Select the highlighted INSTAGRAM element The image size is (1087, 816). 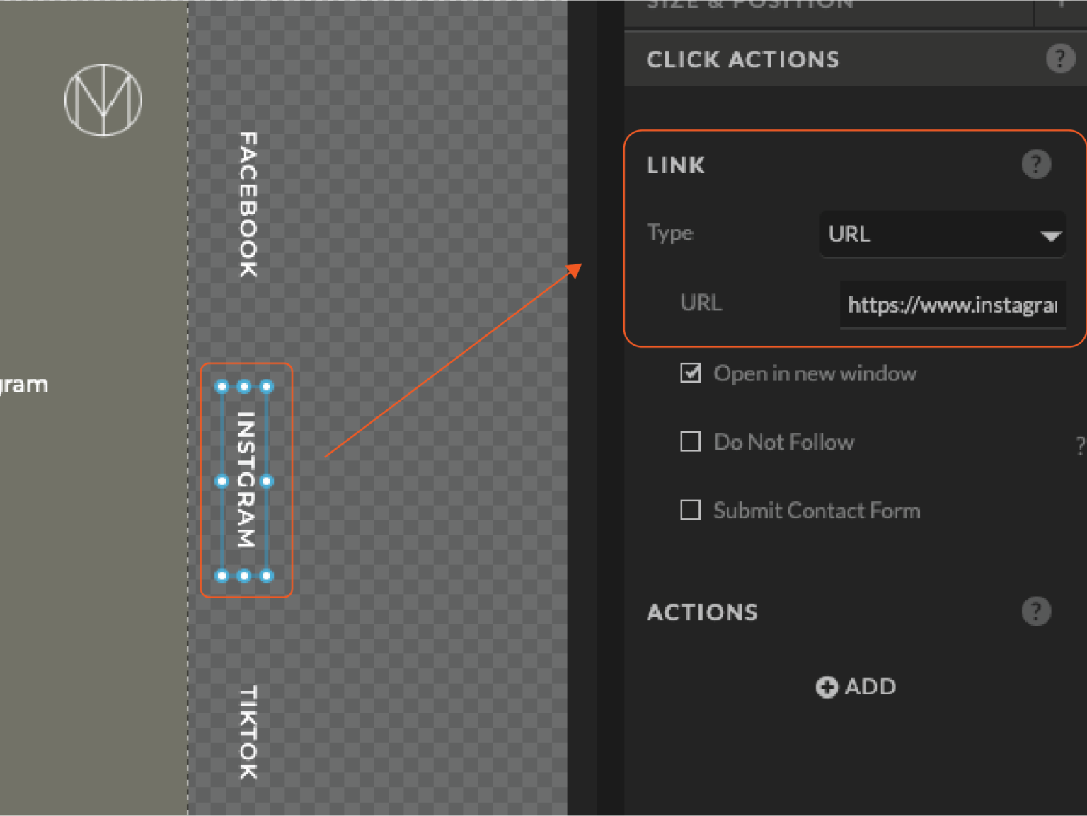[246, 481]
